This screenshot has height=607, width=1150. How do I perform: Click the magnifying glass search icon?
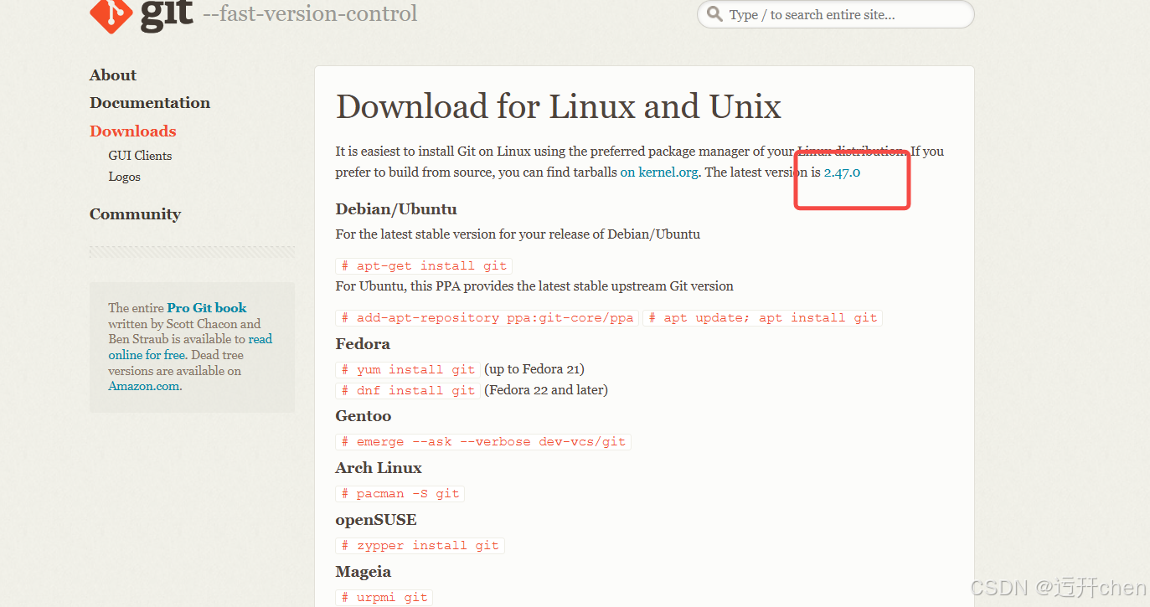714,14
